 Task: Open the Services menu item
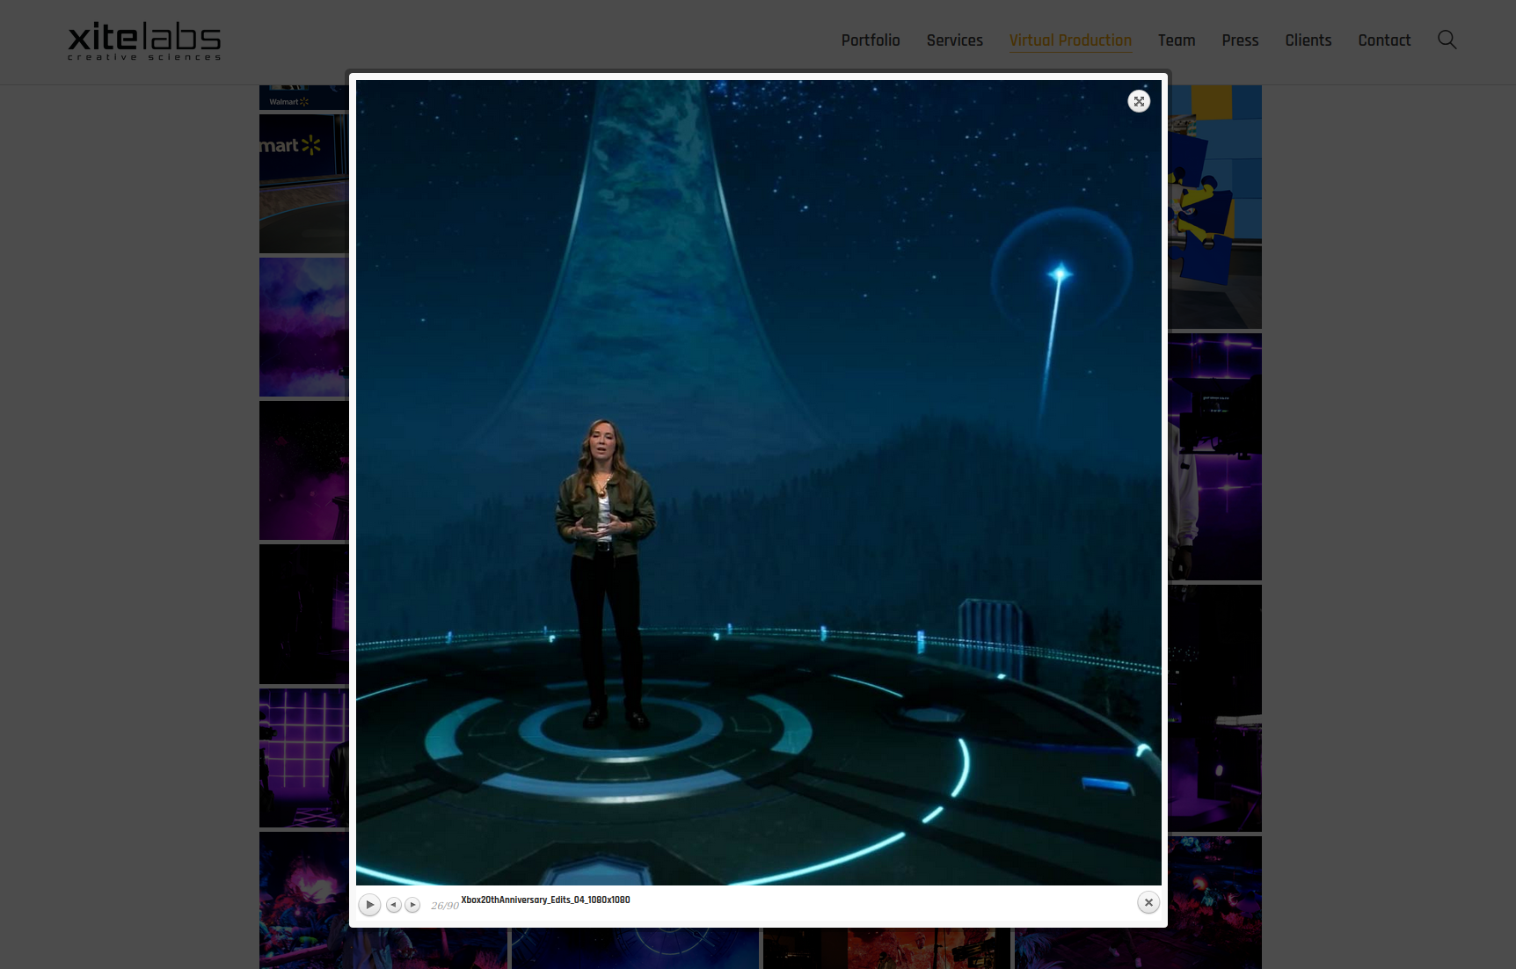(954, 40)
